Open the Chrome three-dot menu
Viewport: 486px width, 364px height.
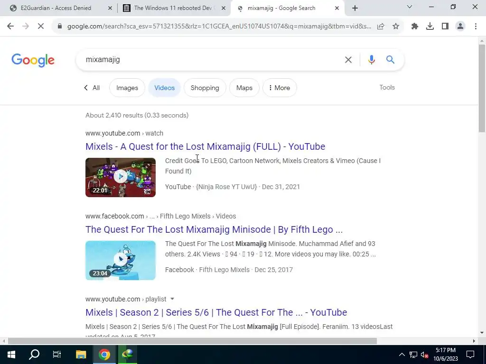coord(476,27)
